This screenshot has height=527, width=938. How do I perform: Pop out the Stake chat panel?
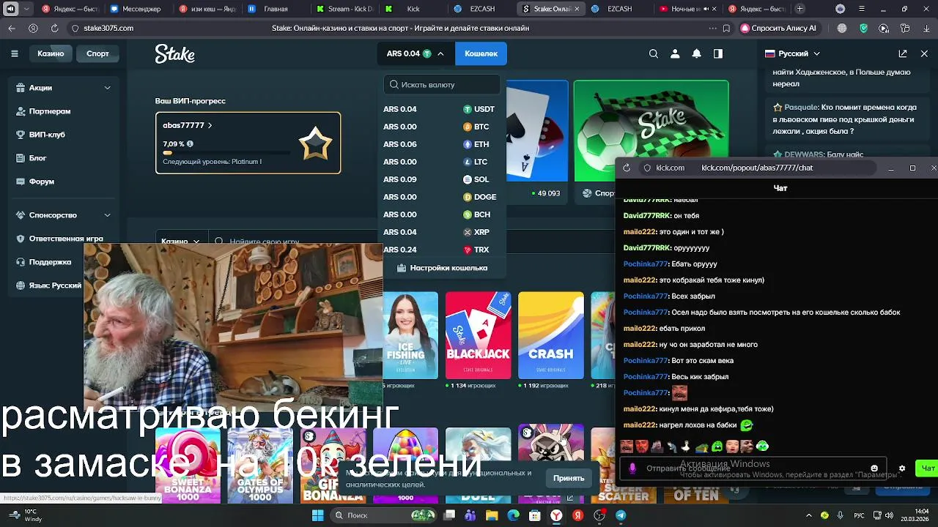[903, 53]
